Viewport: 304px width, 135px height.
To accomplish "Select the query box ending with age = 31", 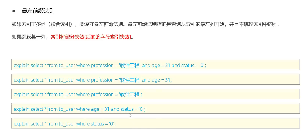I will (x=156, y=80).
